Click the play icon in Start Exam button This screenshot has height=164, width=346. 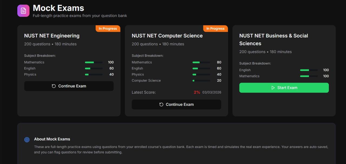click(273, 88)
